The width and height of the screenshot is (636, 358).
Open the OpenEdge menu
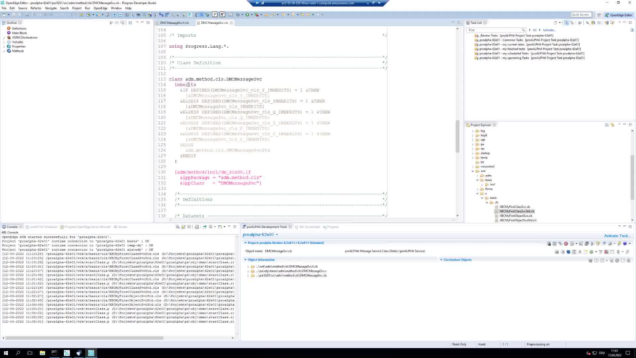pyautogui.click(x=100, y=8)
